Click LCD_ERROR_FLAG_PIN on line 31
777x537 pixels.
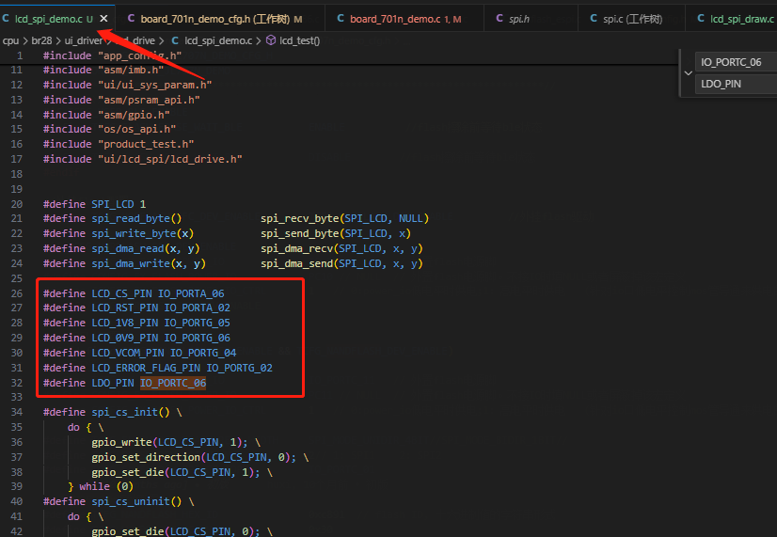tap(146, 368)
